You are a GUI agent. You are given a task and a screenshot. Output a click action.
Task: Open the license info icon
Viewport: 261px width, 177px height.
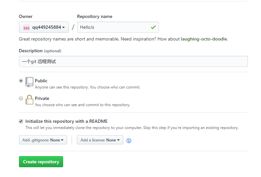click(129, 141)
